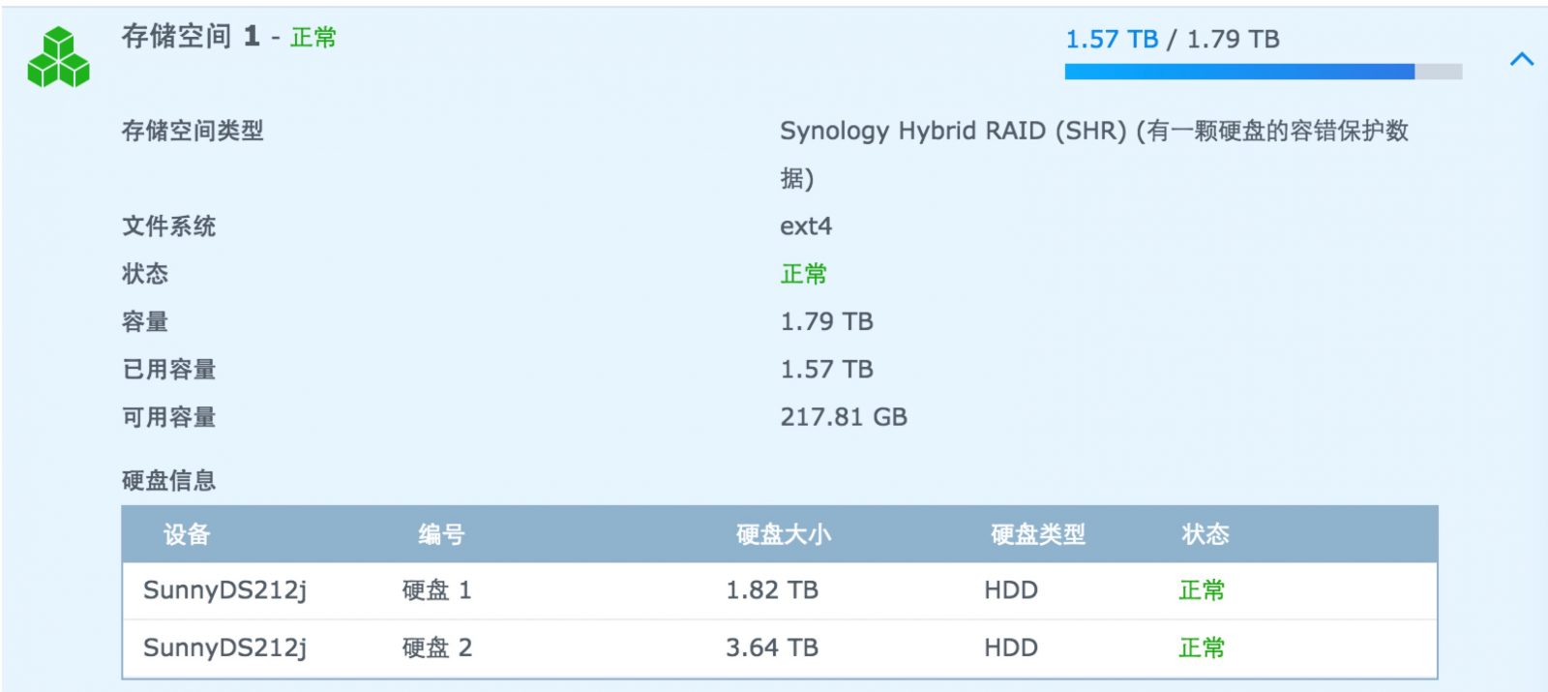Click the 正常 status of disk 1
The height and width of the screenshot is (692, 1548).
click(x=1202, y=590)
